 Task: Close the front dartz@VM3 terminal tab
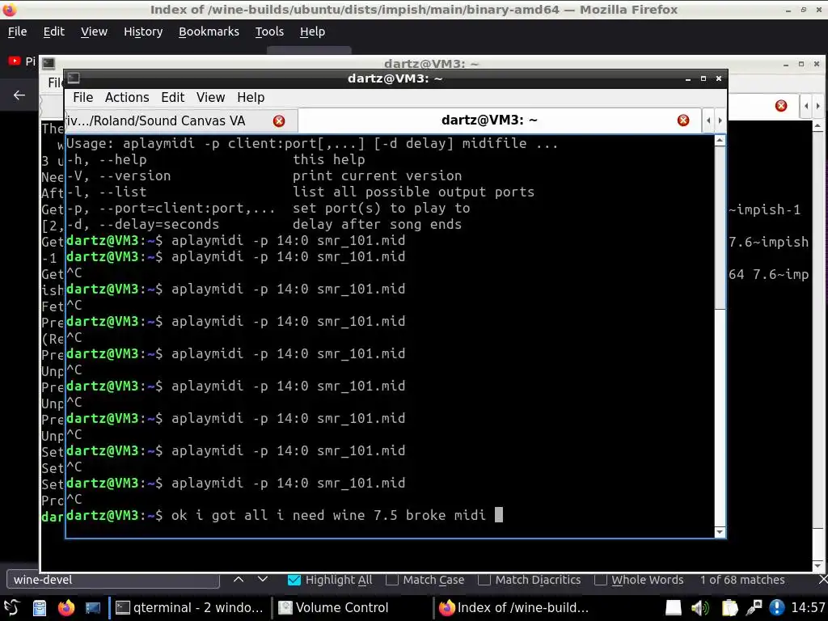682,120
